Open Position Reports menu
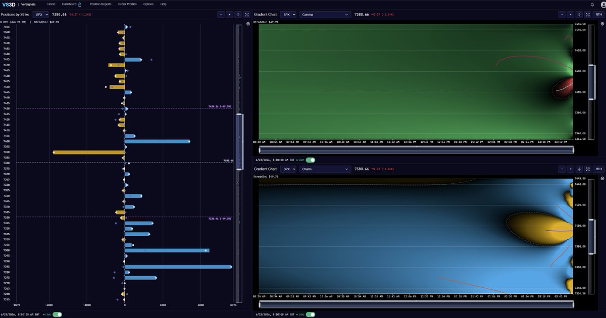 [x=100, y=4]
